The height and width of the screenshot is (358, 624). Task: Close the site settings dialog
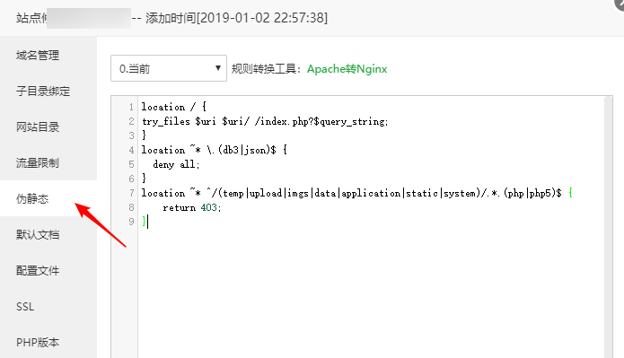pyautogui.click(x=620, y=4)
